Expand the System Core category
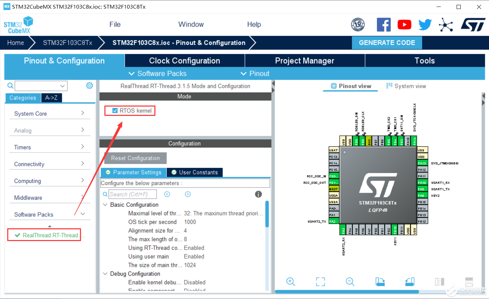This screenshot has width=489, height=299. [x=50, y=113]
